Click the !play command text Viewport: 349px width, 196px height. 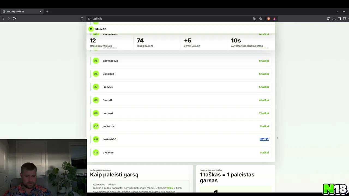170,188
